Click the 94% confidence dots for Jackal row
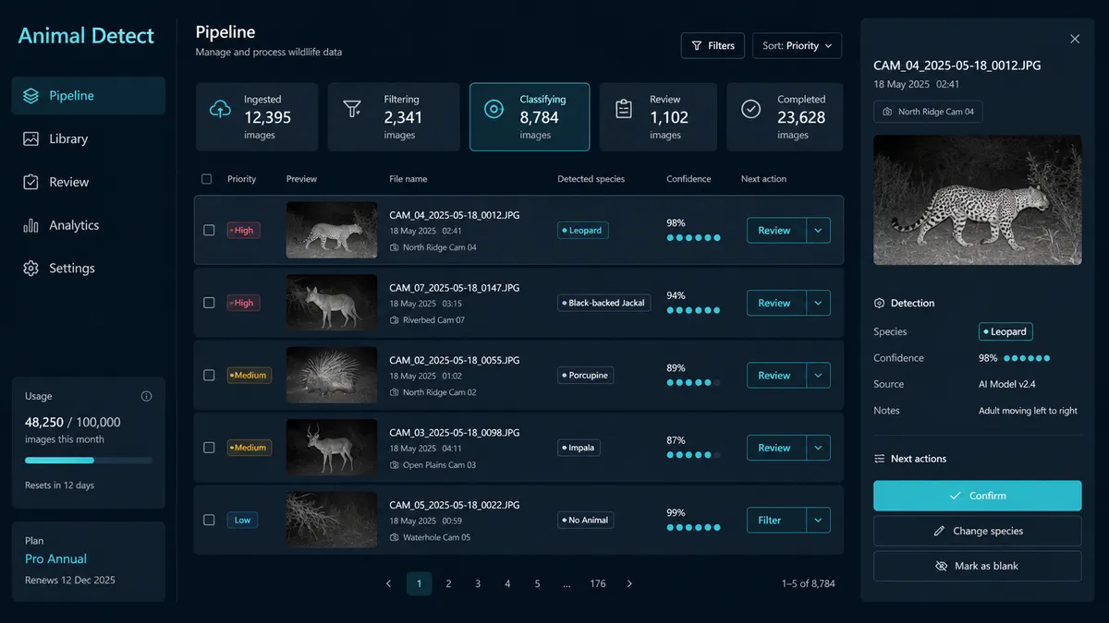Screen dimensions: 1109x623 click(693, 310)
